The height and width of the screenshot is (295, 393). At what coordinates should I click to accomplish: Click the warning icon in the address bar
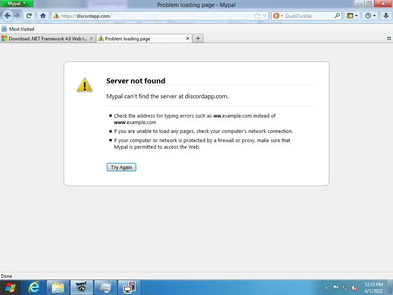(56, 16)
